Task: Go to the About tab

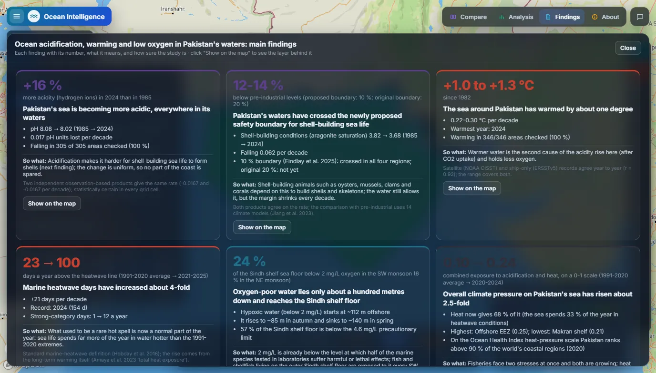Action: 605,17
